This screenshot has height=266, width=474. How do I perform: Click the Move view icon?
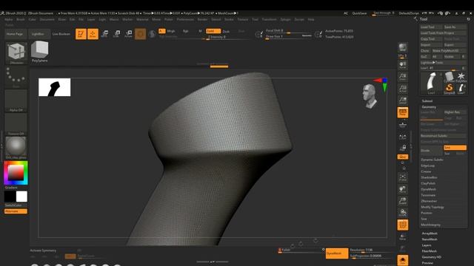click(403, 189)
